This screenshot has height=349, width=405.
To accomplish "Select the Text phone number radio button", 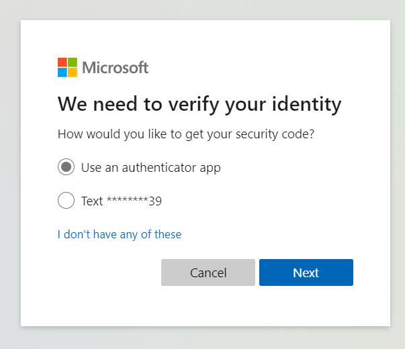I will click(66, 201).
